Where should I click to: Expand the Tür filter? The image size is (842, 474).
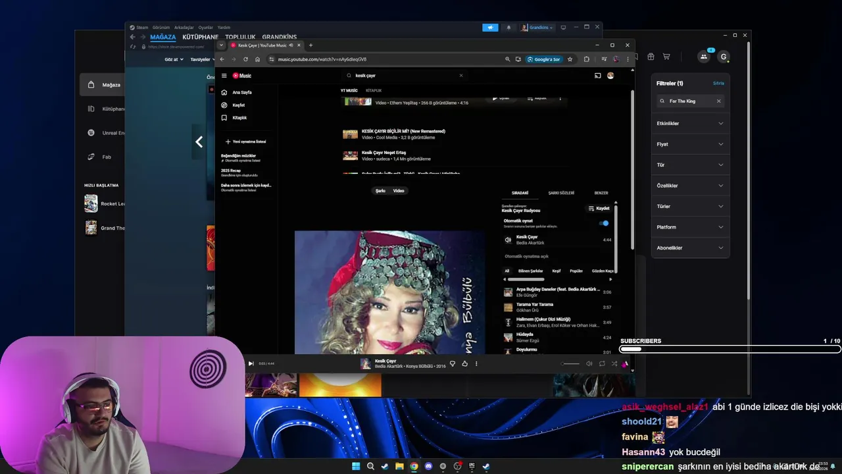(690, 165)
